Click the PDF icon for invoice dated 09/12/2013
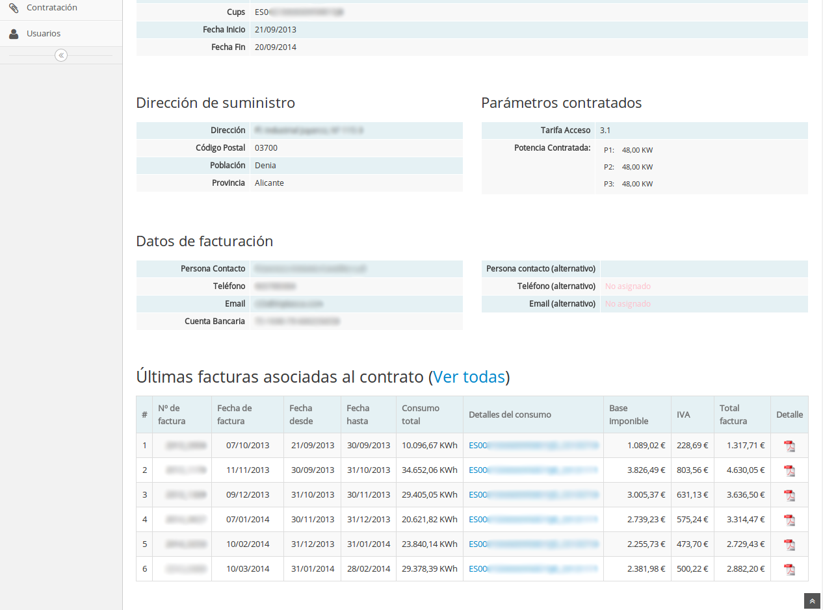The image size is (823, 610). [789, 494]
